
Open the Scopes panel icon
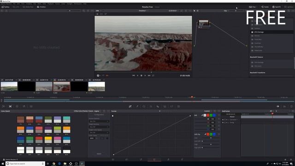284,107
